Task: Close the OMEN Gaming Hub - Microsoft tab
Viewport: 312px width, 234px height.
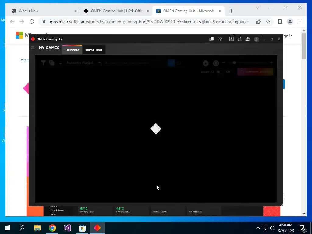Action: [220, 11]
